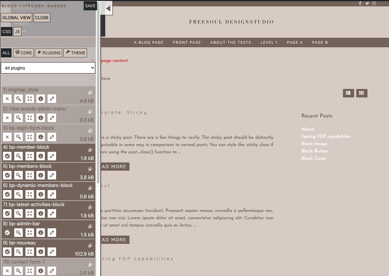This screenshot has height=276, width=389.
Task: Open info icon for bp-admin-bar
Action: [x=41, y=233]
